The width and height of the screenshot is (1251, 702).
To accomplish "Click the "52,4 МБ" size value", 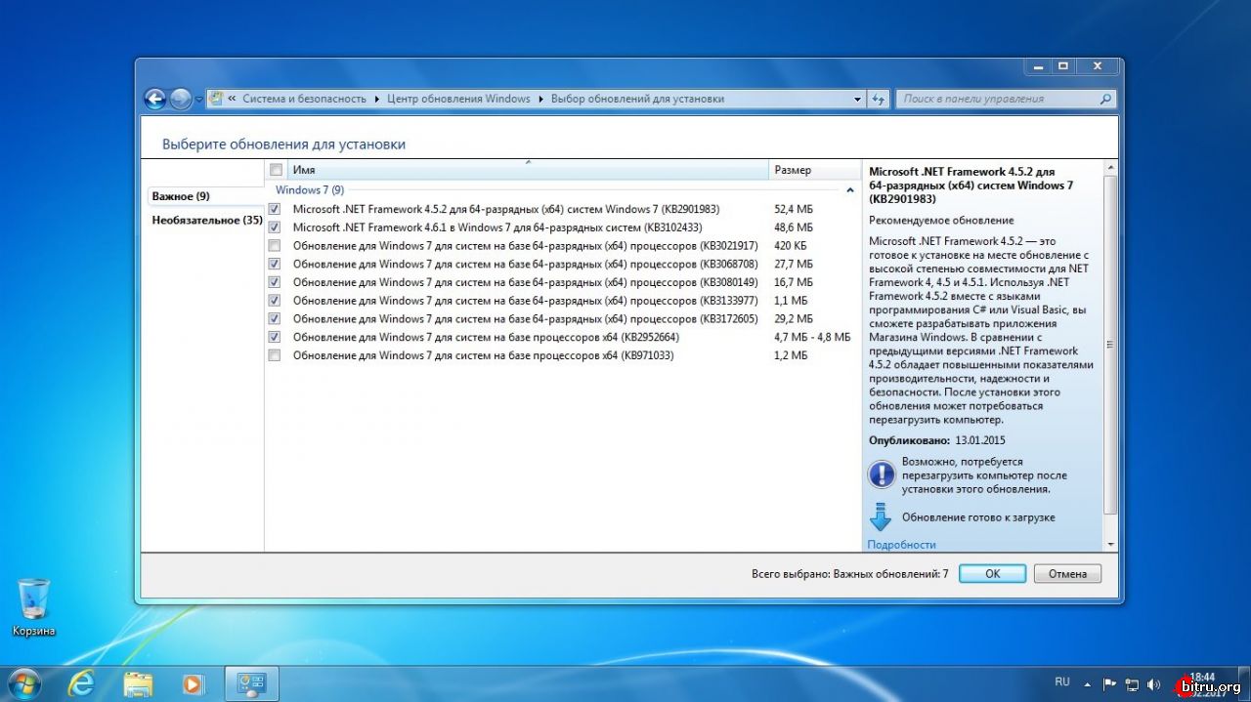I will click(794, 209).
